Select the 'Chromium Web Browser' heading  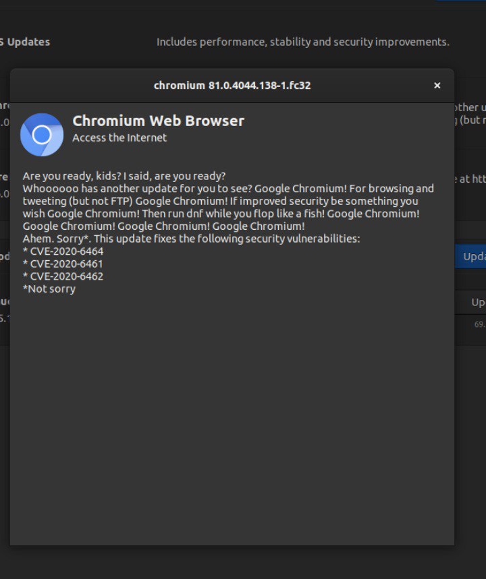tap(159, 121)
